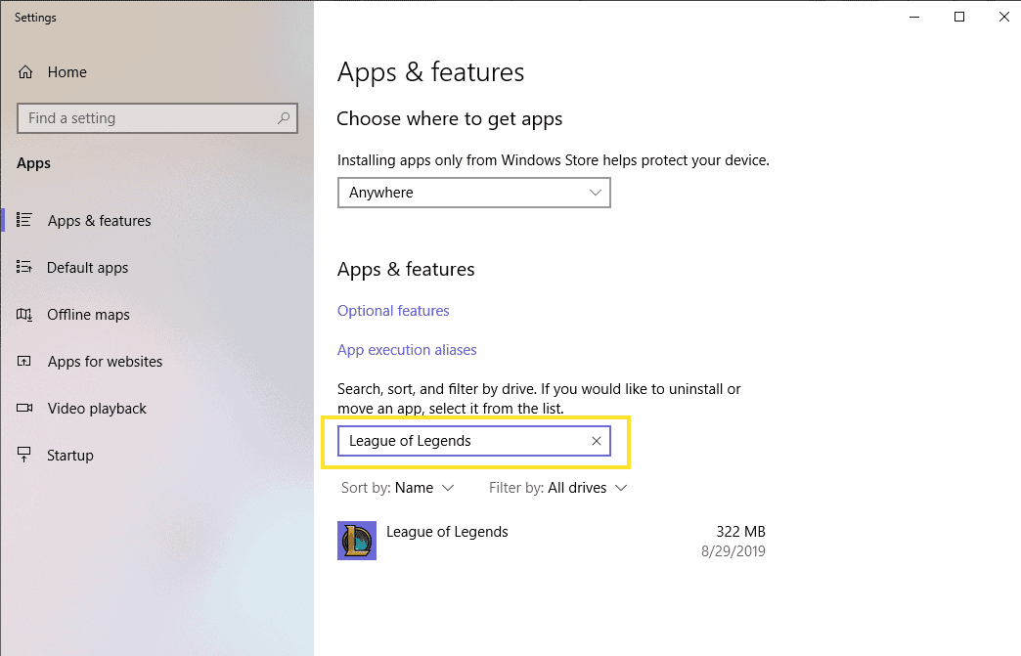Click the Default apps sidebar icon

pyautogui.click(x=24, y=267)
